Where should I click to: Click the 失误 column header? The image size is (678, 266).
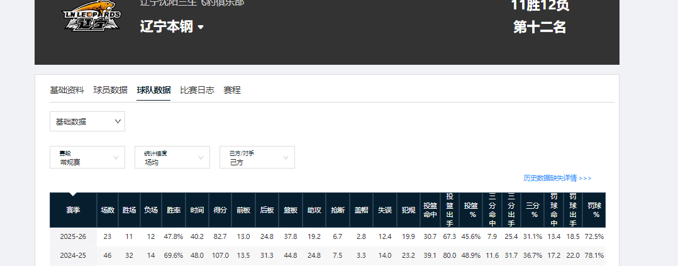(x=384, y=210)
